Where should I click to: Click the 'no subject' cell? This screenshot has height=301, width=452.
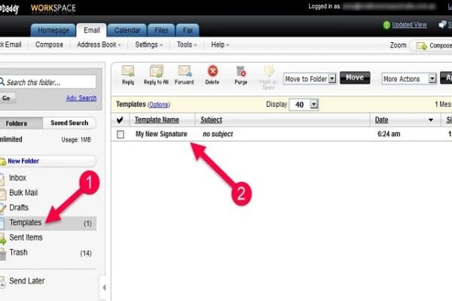coord(218,134)
